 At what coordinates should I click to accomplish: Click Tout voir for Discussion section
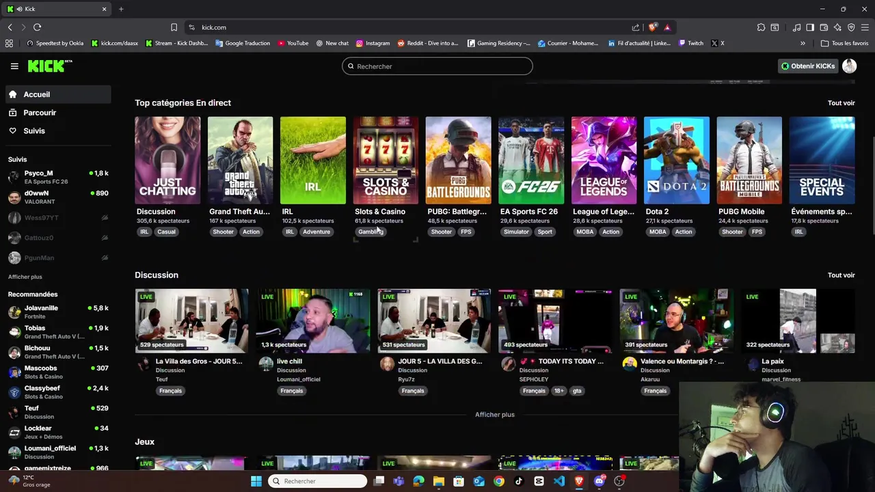pos(841,275)
